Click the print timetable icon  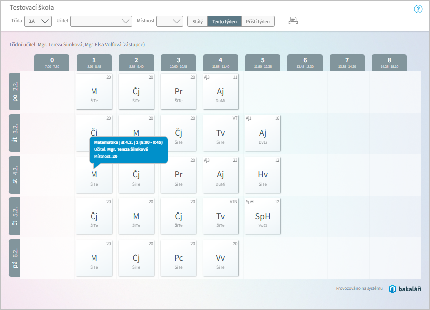pyautogui.click(x=293, y=21)
